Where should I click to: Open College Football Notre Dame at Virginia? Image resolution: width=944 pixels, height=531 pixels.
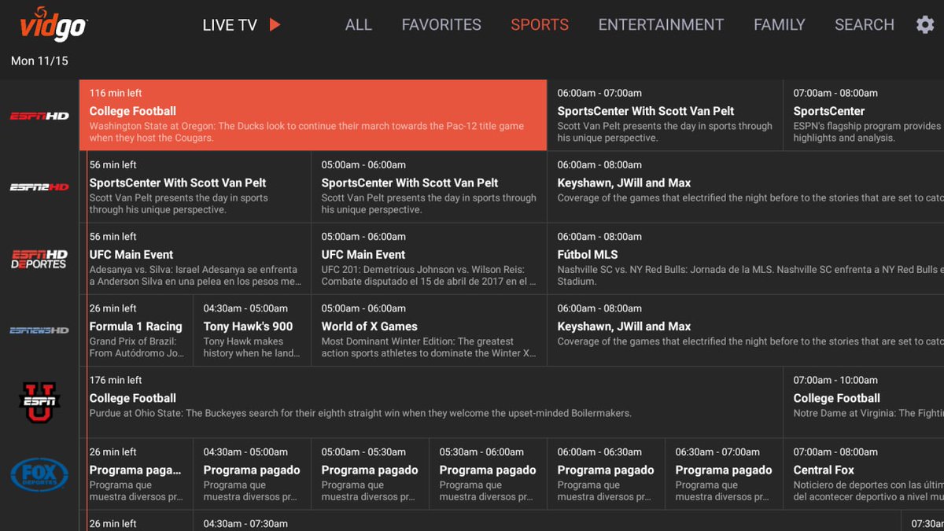coord(864,401)
